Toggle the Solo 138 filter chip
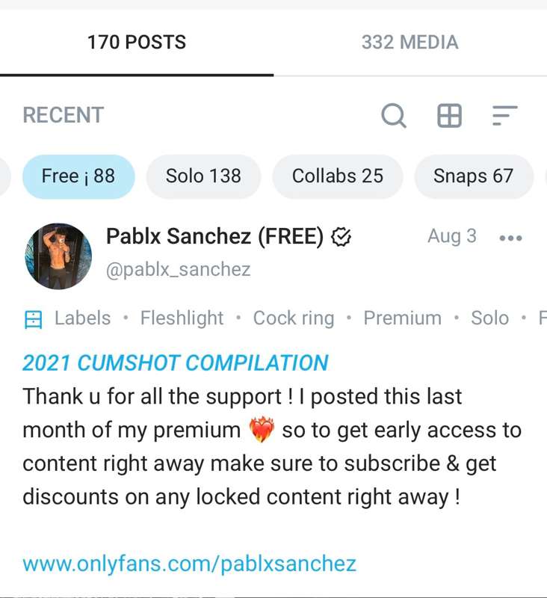The width and height of the screenshot is (547, 598). coord(203,176)
